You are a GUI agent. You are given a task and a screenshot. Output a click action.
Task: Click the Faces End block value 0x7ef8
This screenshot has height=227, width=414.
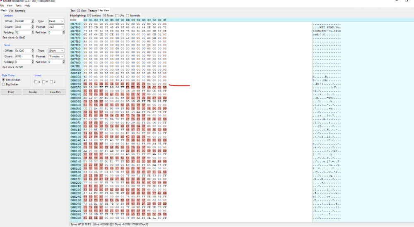point(19,67)
